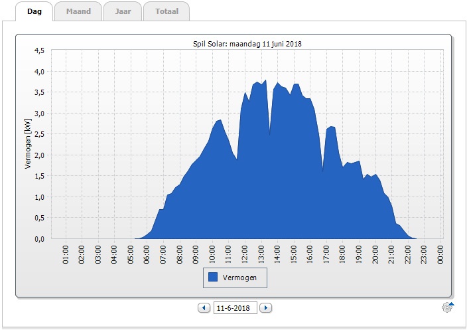Click the 21:00 time axis label

point(391,254)
